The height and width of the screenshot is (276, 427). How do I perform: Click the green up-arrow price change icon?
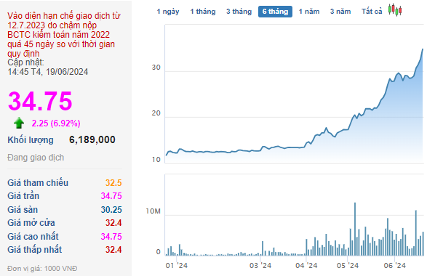click(19, 123)
